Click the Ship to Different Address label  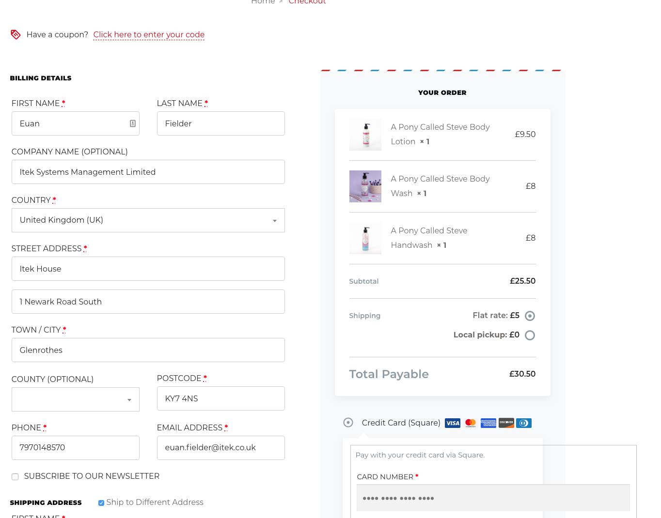pos(155,502)
